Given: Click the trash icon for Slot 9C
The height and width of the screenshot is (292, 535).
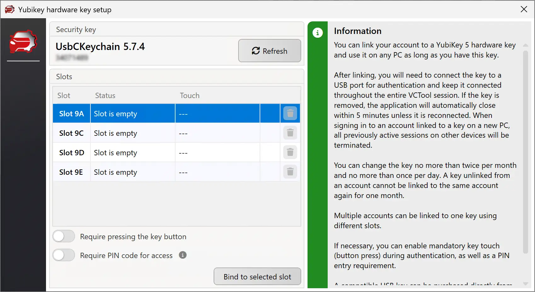Looking at the screenshot, I should 290,133.
